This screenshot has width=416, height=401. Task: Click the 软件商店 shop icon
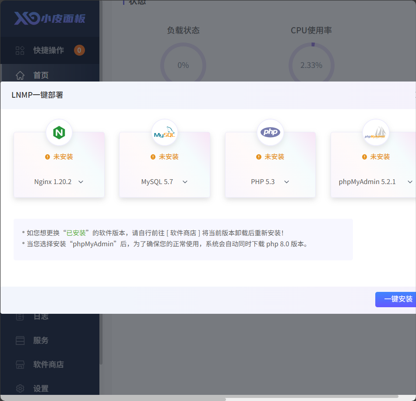coord(20,364)
